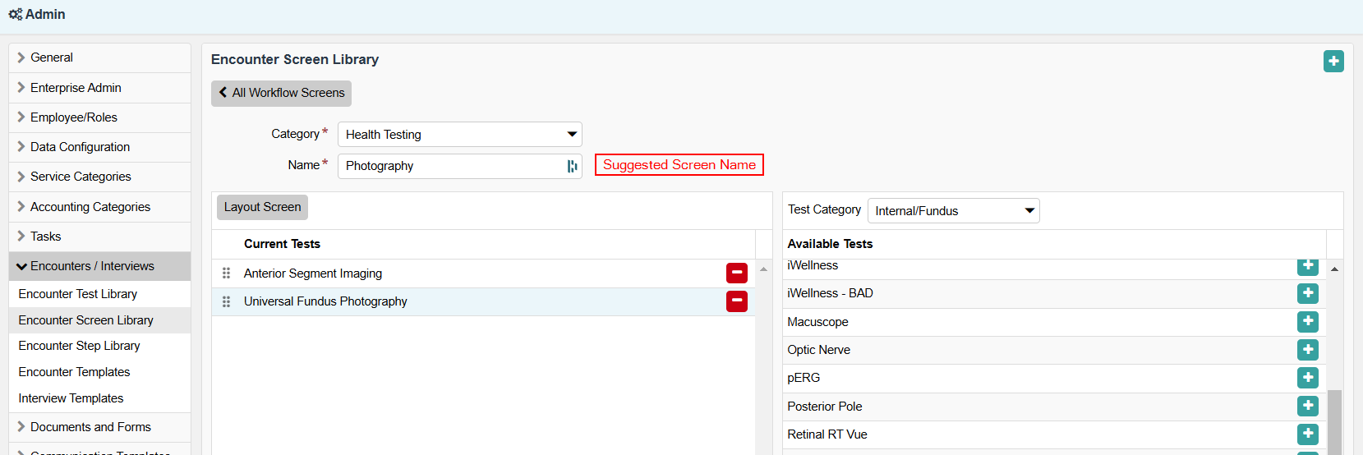The image size is (1363, 455).
Task: Click the green add new screen plus icon
Action: [x=1333, y=62]
